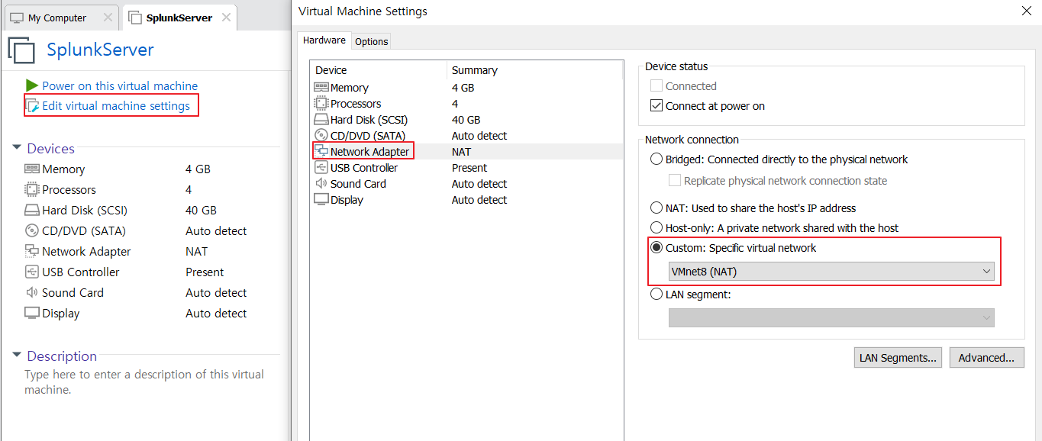Click the SplunkServer tab VM icon

pyautogui.click(x=135, y=18)
